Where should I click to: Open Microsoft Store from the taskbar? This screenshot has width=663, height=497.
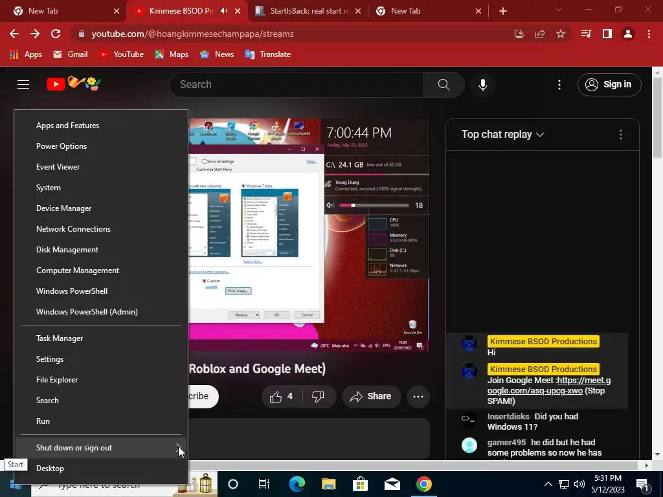pos(360,484)
